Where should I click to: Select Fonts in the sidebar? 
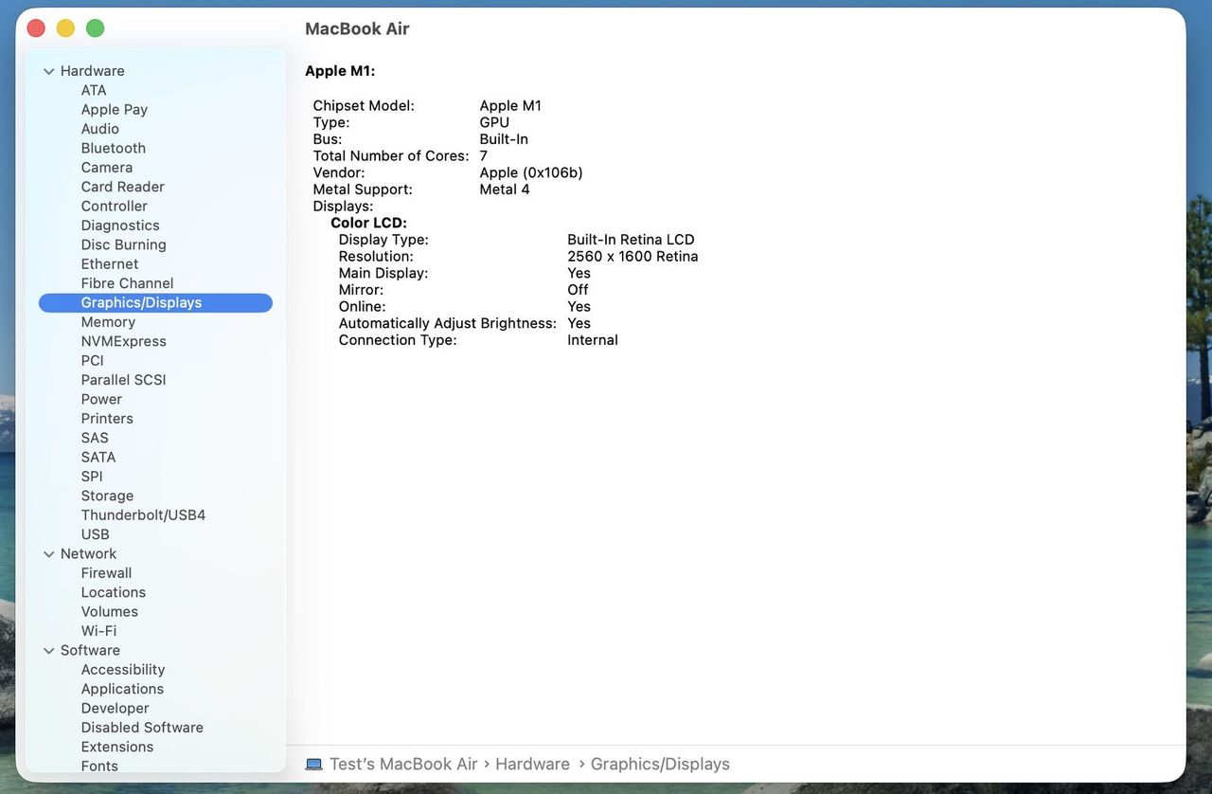point(99,767)
